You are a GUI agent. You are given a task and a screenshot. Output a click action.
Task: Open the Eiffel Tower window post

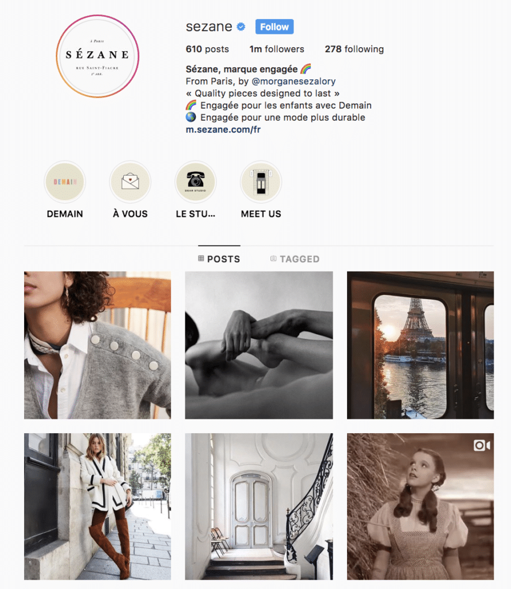tap(421, 345)
